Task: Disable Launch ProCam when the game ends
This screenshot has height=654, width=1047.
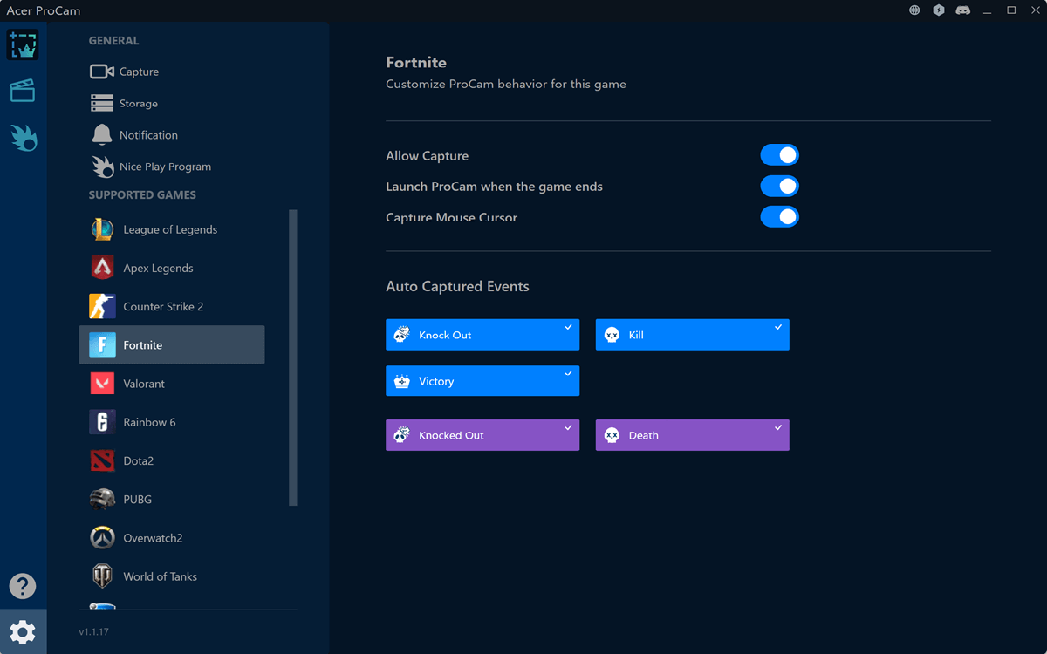Action: tap(779, 187)
